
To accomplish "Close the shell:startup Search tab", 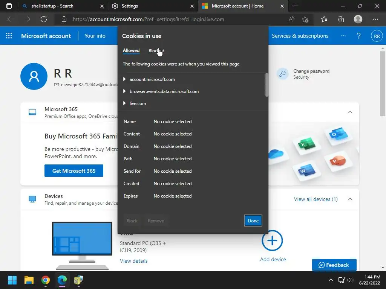I will [x=102, y=6].
